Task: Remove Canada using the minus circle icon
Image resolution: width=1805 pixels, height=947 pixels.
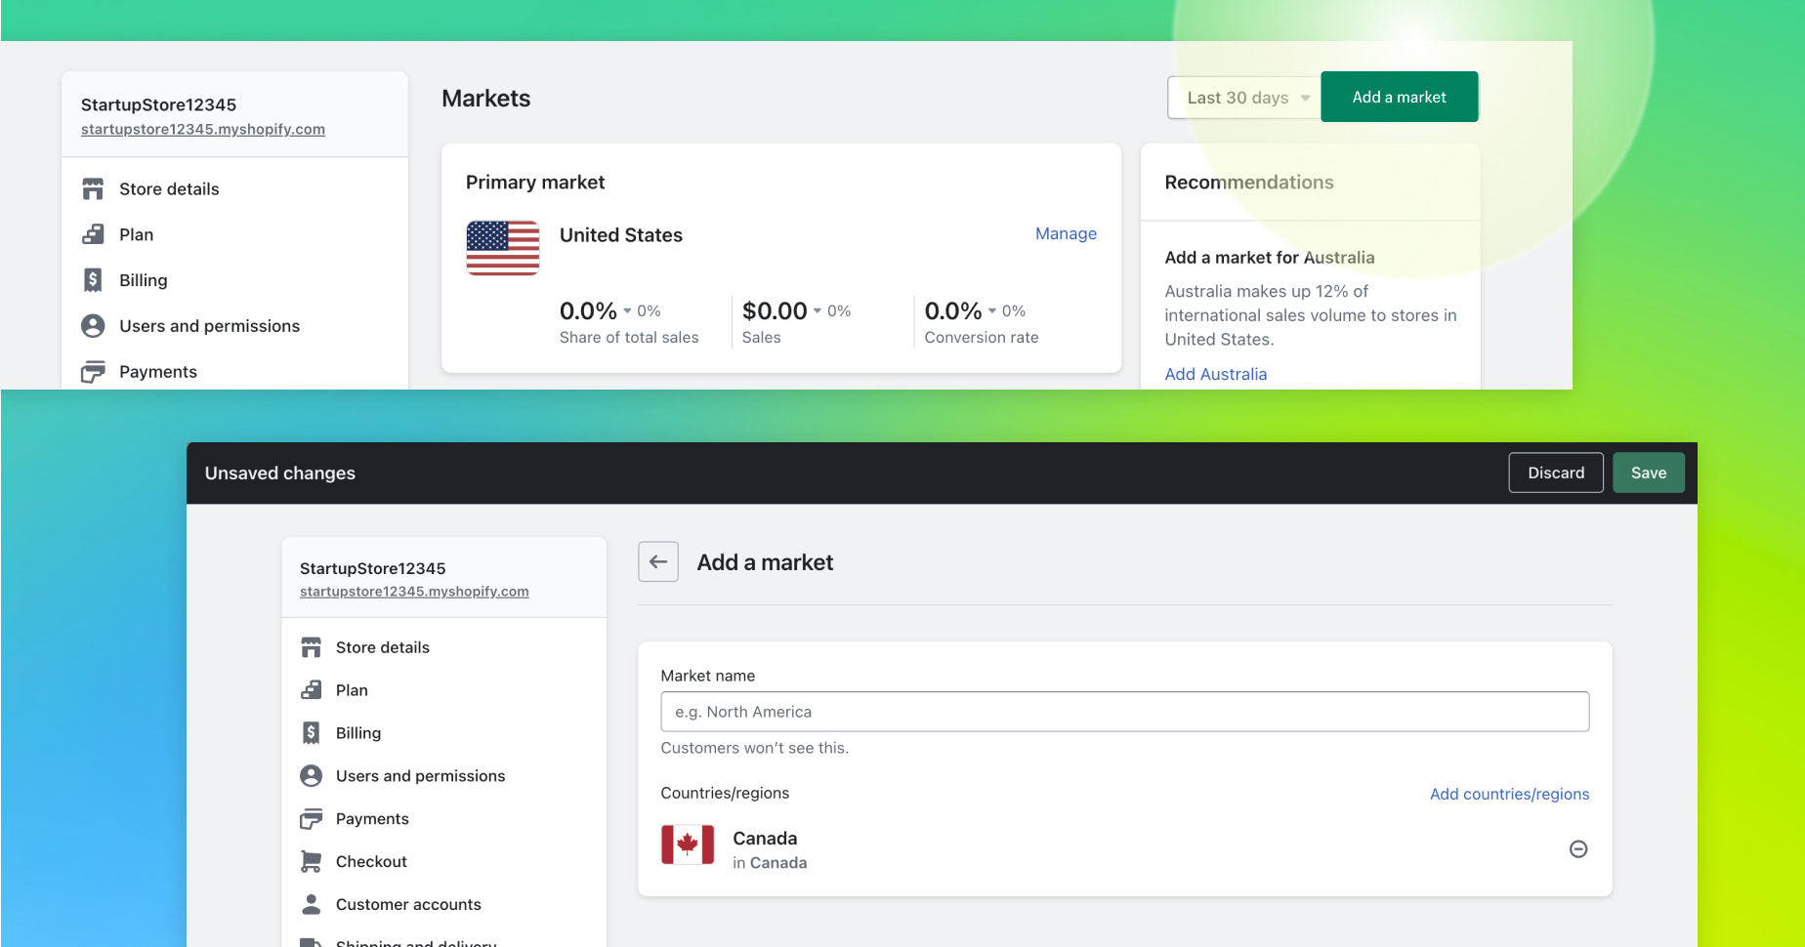Action: [1578, 849]
